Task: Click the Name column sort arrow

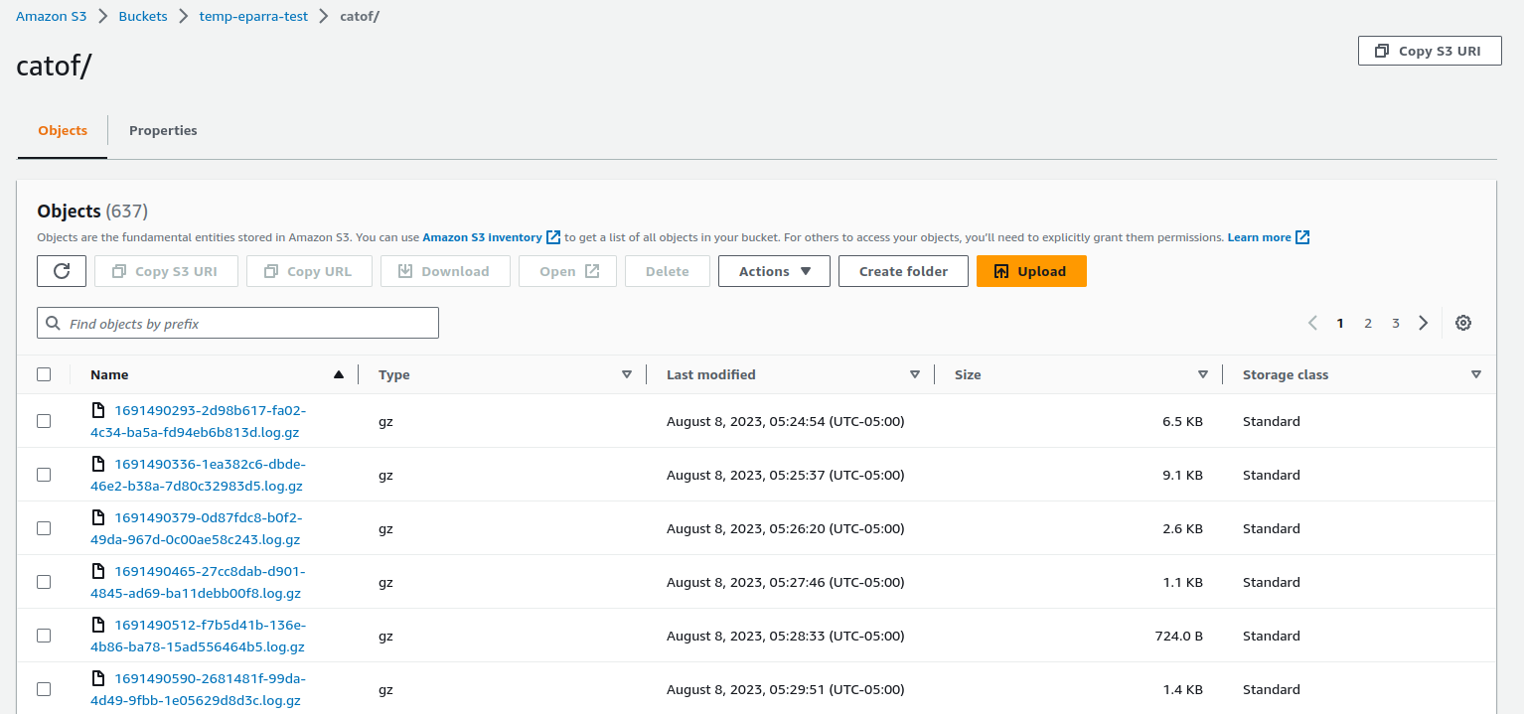Action: pyautogui.click(x=339, y=374)
